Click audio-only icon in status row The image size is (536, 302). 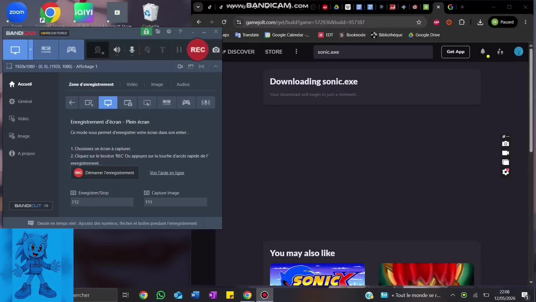tap(201, 66)
